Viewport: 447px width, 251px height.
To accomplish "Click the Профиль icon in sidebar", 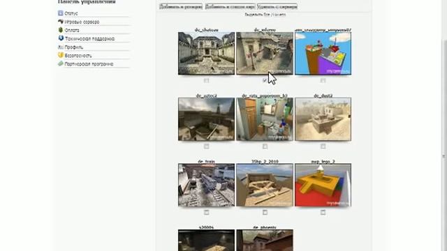I will coord(61,47).
